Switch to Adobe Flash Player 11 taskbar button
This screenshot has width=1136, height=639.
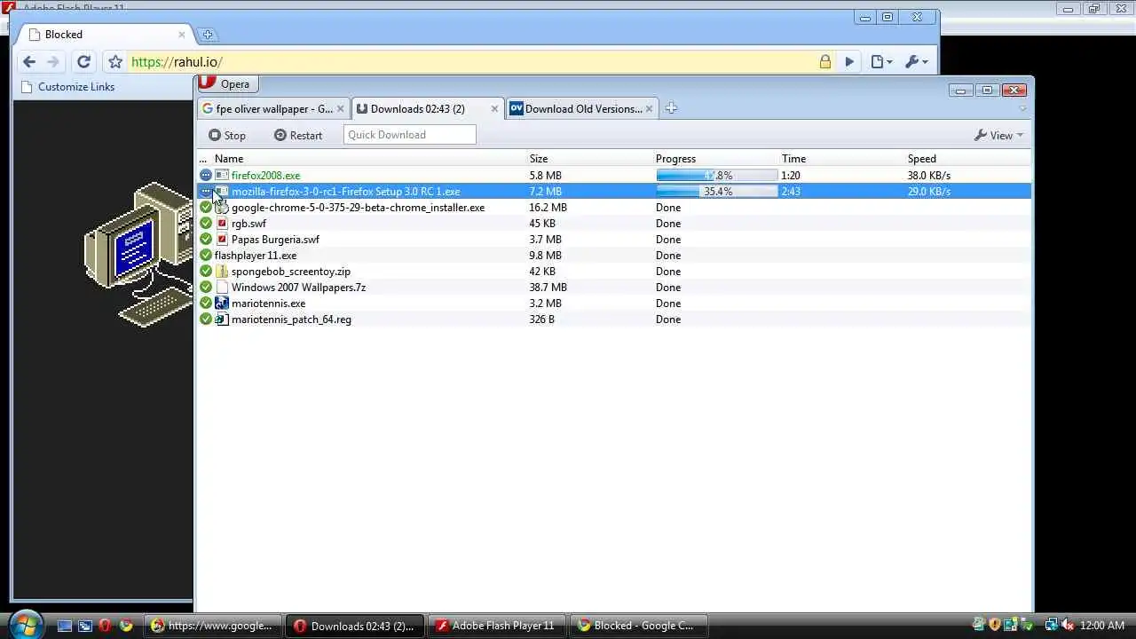495,626
